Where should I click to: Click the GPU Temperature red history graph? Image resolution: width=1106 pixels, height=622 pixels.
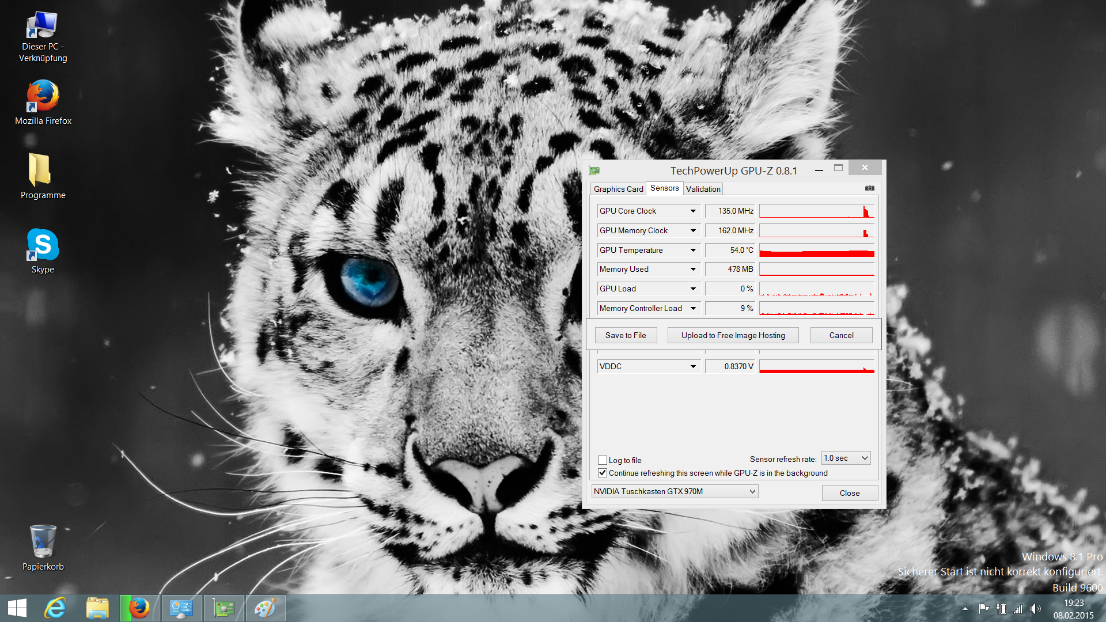[817, 250]
